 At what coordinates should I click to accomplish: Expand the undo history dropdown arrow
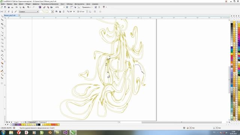[31, 7]
